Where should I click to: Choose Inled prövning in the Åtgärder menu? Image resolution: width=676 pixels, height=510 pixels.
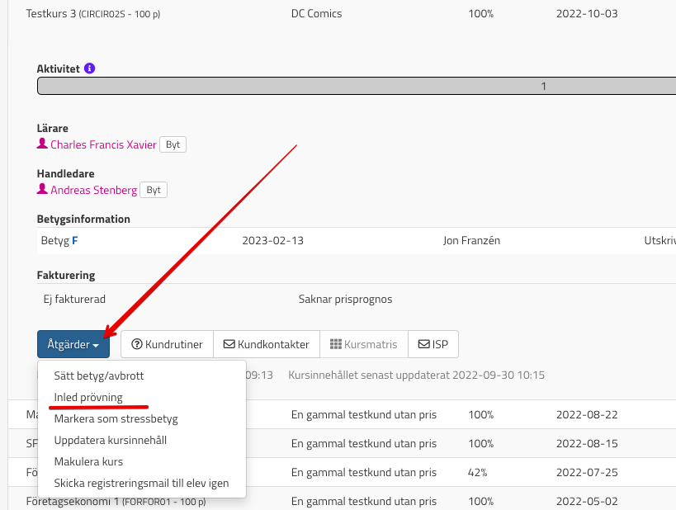click(88, 397)
